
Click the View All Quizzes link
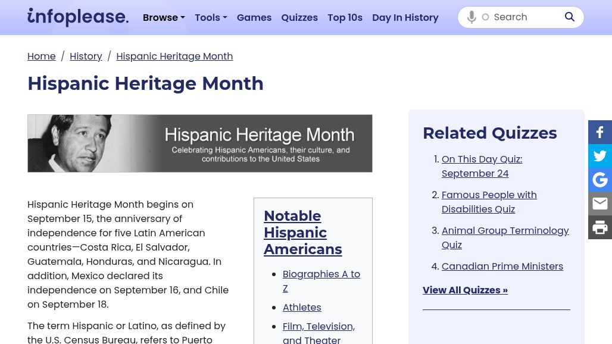point(465,290)
